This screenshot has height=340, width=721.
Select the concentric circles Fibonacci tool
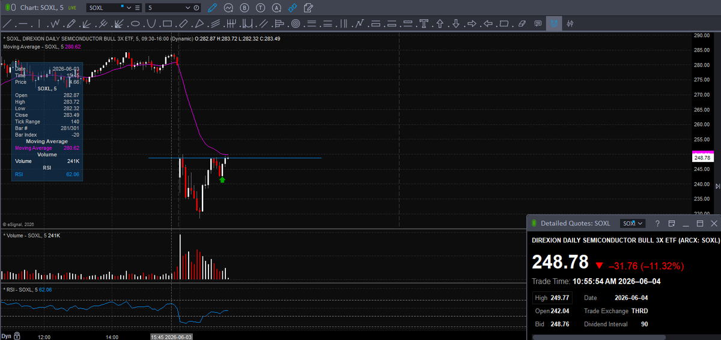click(x=296, y=23)
